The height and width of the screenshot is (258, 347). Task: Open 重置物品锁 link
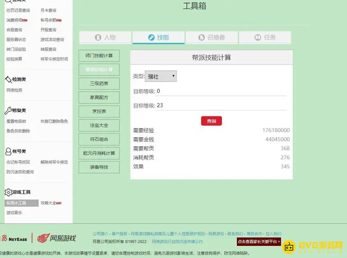click(x=16, y=121)
